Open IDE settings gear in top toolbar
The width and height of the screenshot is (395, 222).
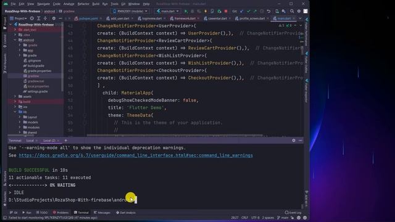pos(299,11)
